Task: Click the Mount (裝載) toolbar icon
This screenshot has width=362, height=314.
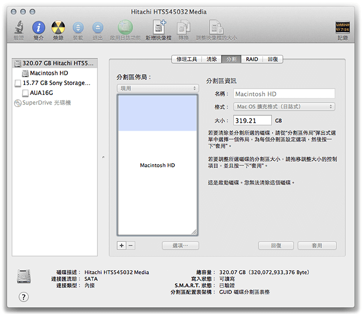Action: [x=78, y=28]
